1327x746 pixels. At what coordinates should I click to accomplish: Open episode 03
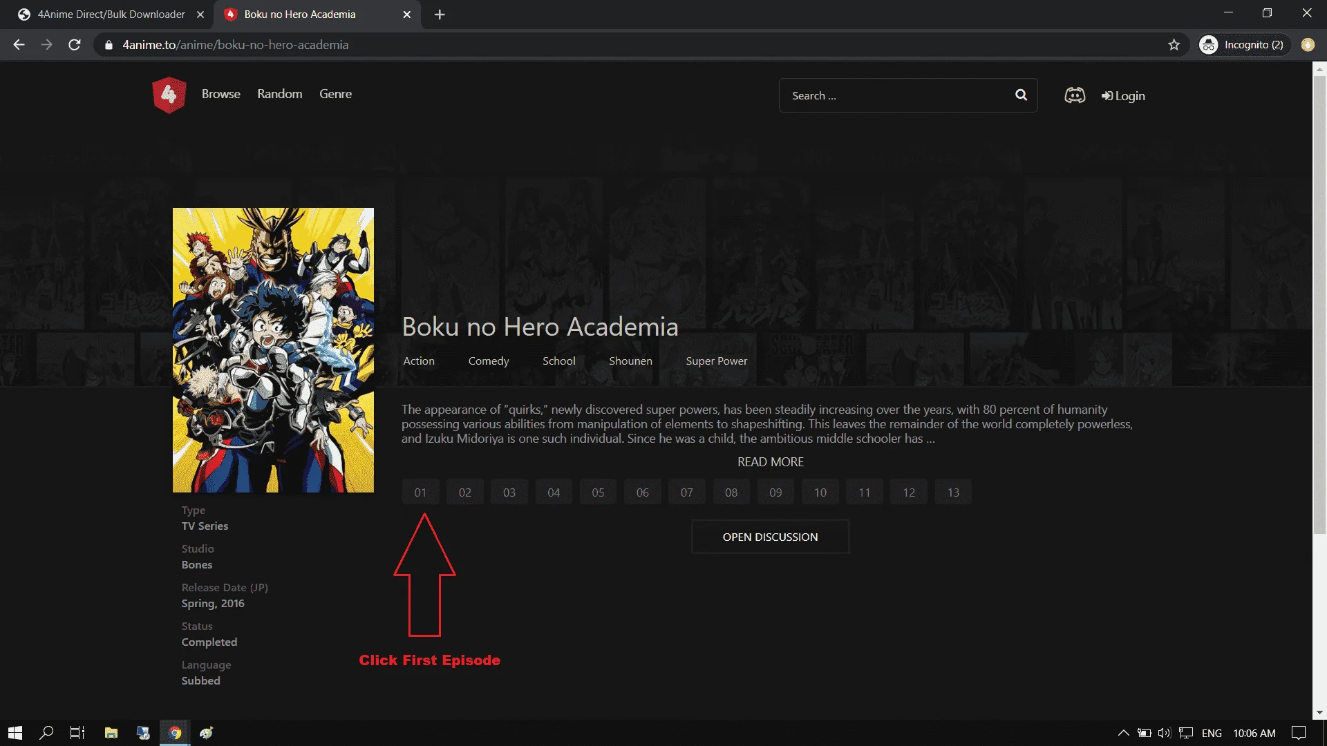click(509, 492)
